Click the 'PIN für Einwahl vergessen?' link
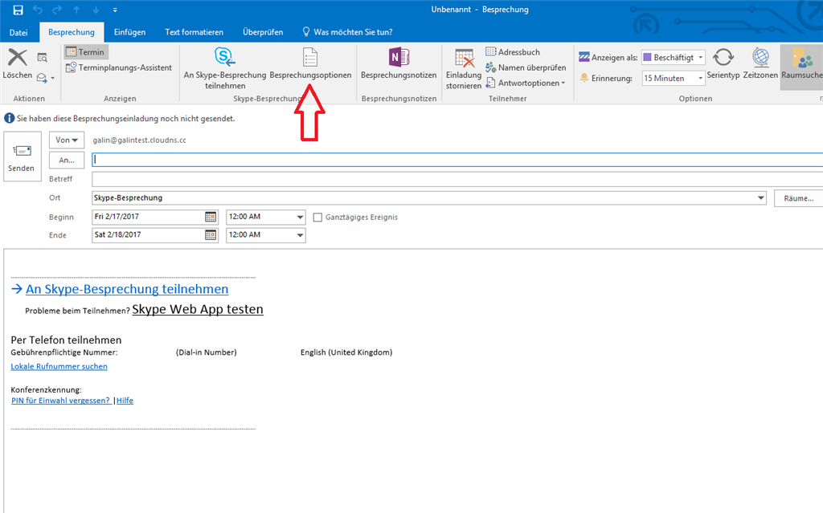This screenshot has height=513, width=823. [x=61, y=401]
